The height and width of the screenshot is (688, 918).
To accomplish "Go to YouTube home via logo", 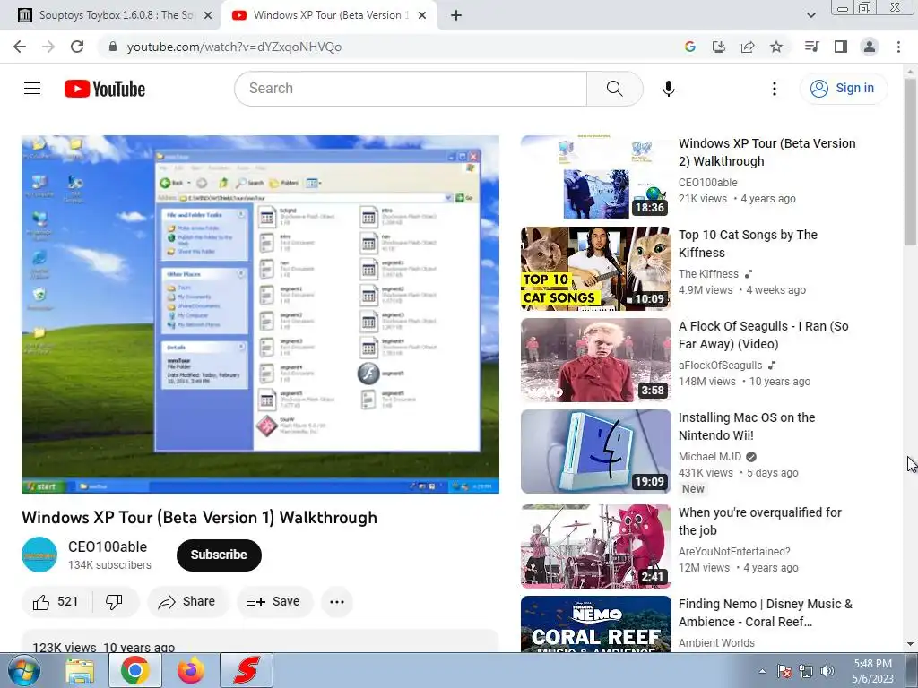I will 105,89.
